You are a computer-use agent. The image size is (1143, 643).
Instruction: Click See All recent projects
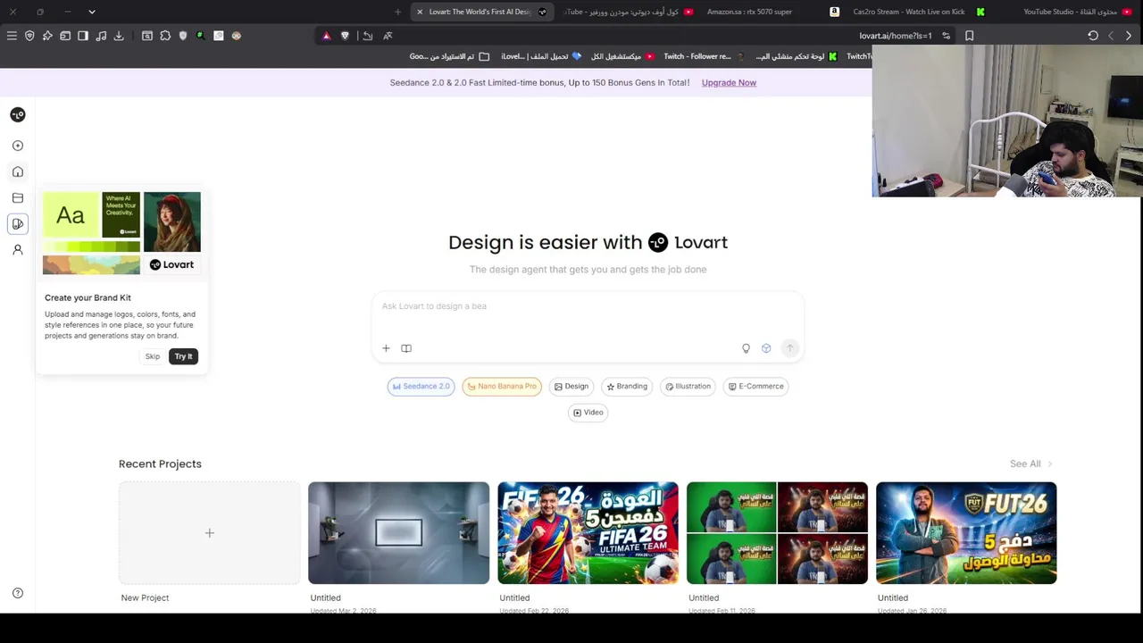(x=1030, y=463)
